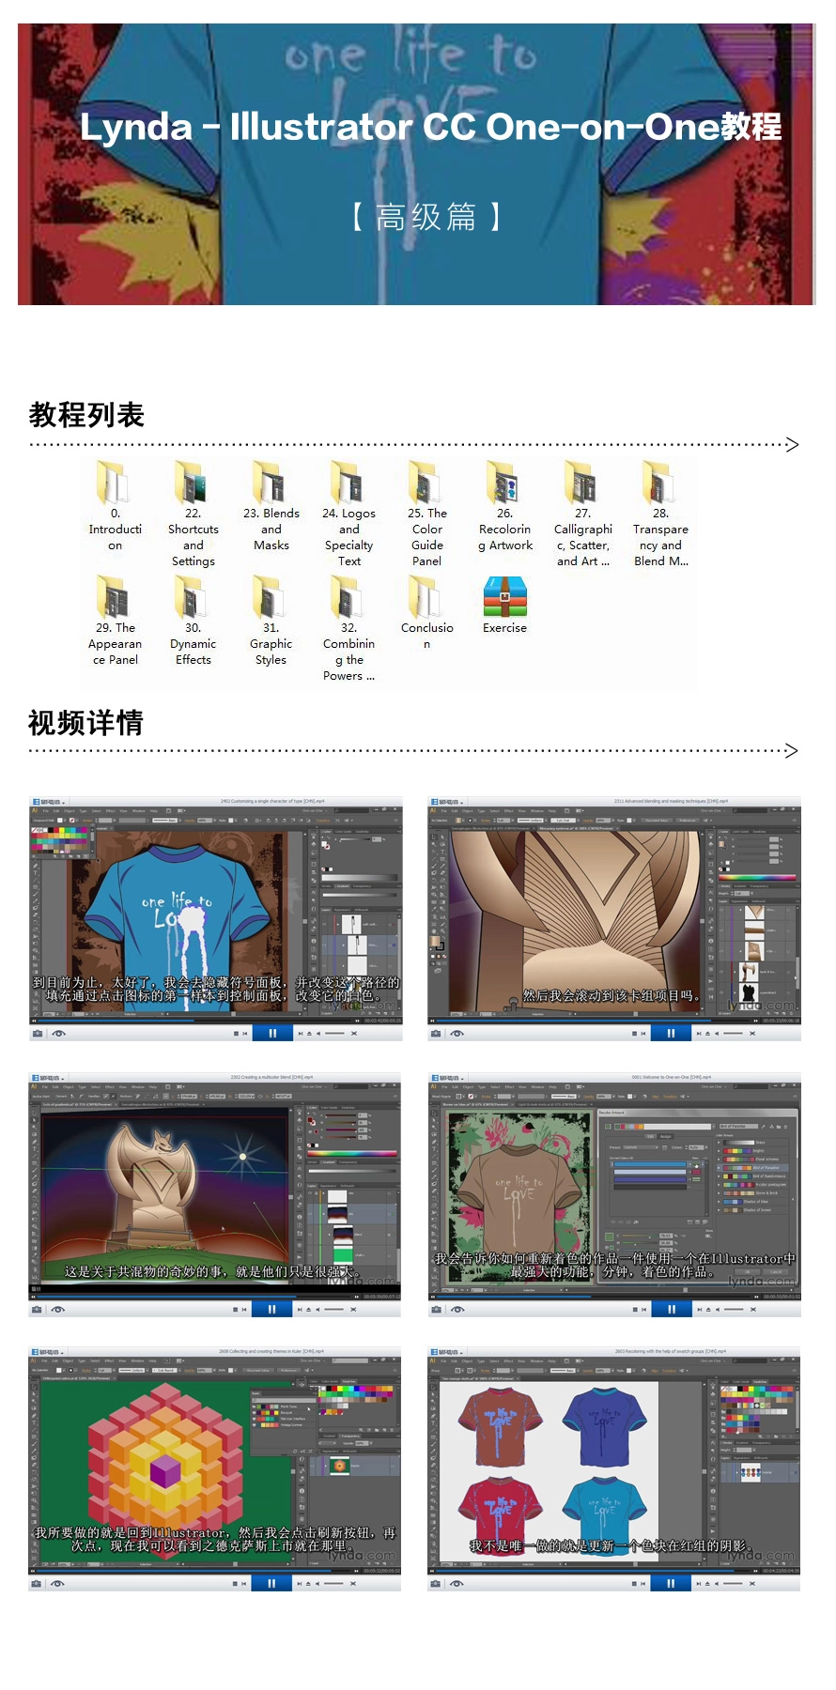The height and width of the screenshot is (1690, 836).
Task: Click snapshot camera icon under blue t-shirt video
Action: click(x=38, y=1033)
